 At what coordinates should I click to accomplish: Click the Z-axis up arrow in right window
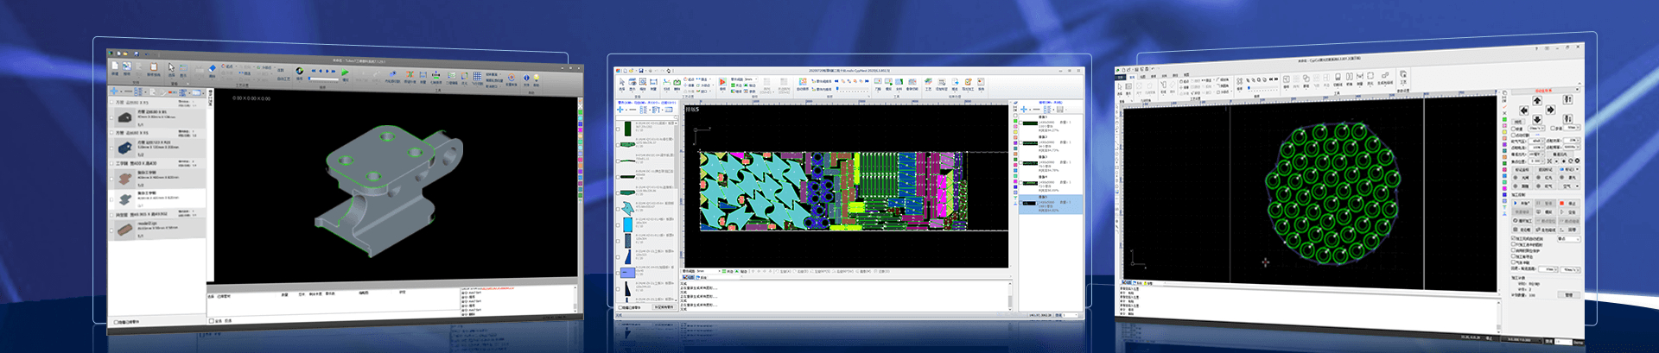(x=1568, y=99)
